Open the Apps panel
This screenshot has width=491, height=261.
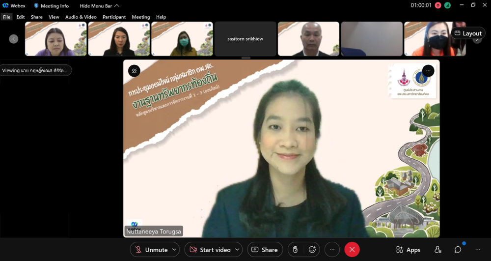tap(408, 250)
